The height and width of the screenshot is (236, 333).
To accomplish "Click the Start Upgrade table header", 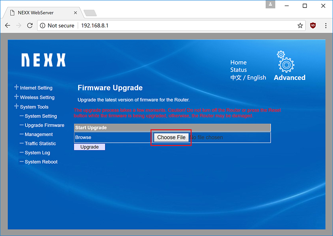I will 172,128.
